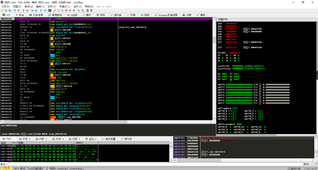Open the calculator toolbar icon

[87, 10]
